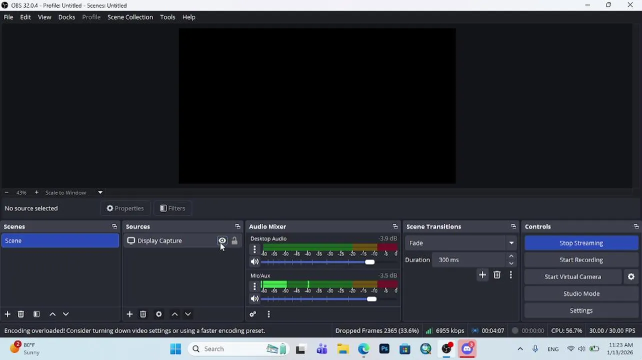Open the Docks menu
642x360 pixels.
66,17
